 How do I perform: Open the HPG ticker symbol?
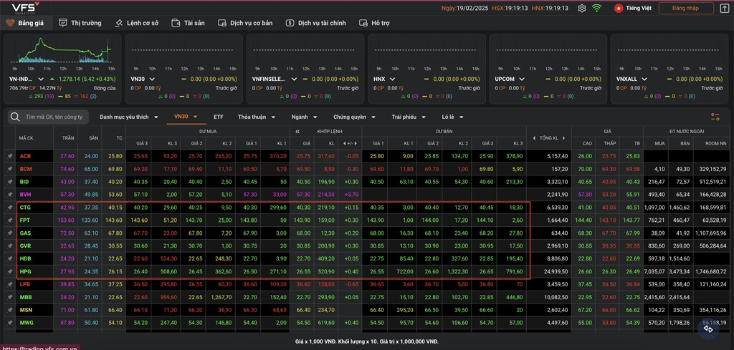[25, 271]
